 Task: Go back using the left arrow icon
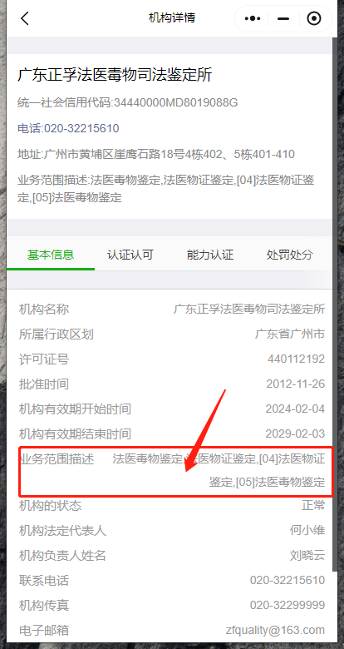25,18
